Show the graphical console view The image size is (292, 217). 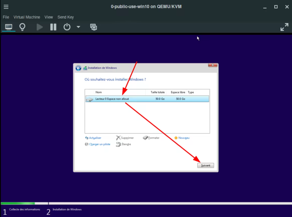9,27
